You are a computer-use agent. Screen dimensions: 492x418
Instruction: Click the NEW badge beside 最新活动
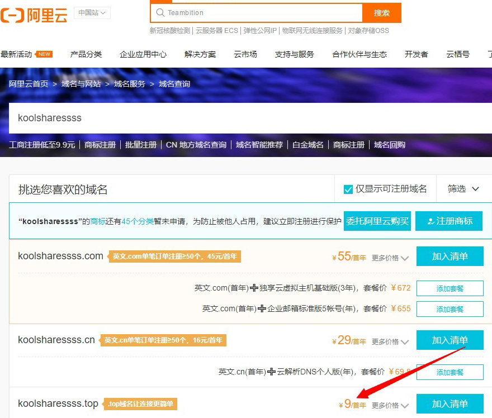(44, 54)
